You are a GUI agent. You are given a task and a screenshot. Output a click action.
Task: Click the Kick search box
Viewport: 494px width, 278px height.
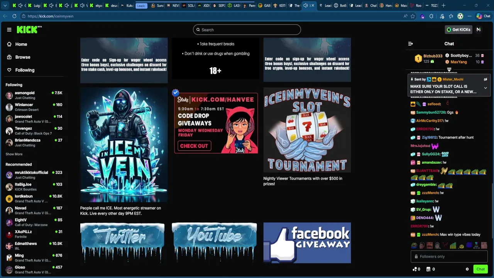pos(247,30)
